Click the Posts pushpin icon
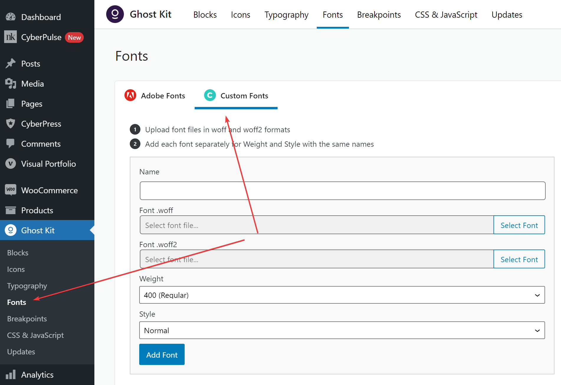 (11, 64)
